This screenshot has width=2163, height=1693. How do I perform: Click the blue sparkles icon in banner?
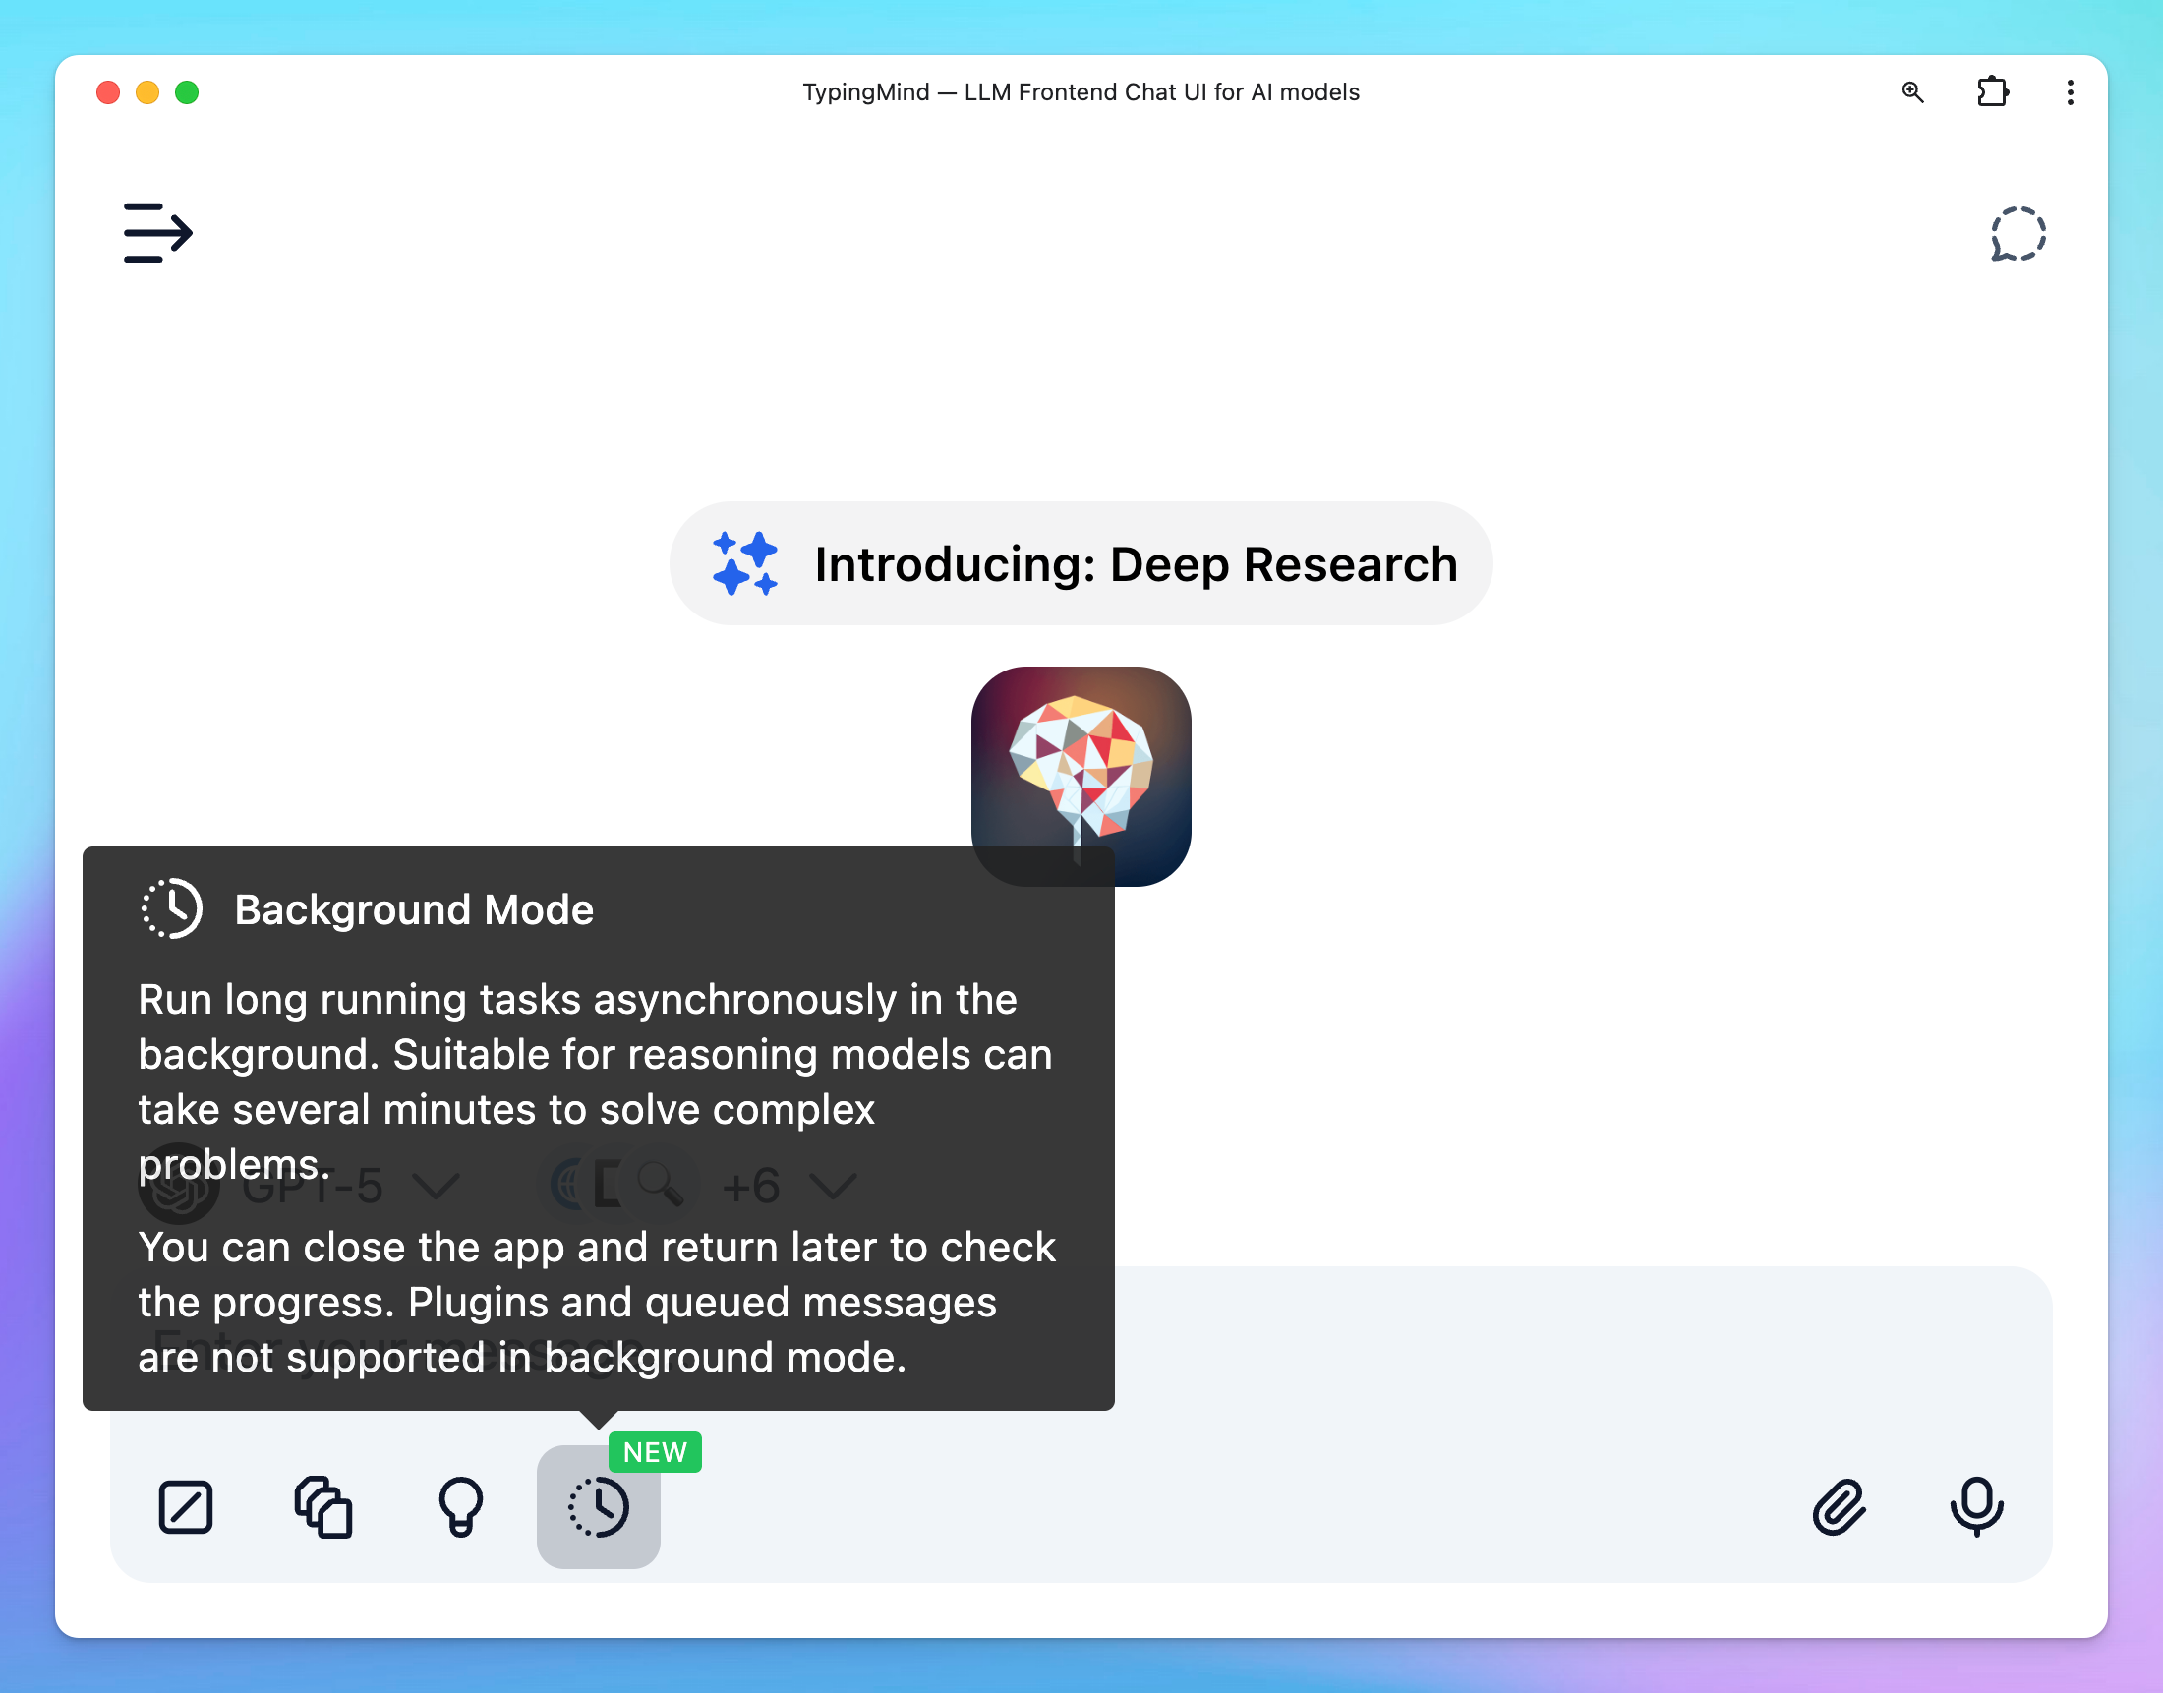744,564
